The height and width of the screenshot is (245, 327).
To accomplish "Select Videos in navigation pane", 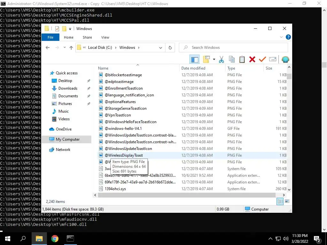I will [64, 119].
